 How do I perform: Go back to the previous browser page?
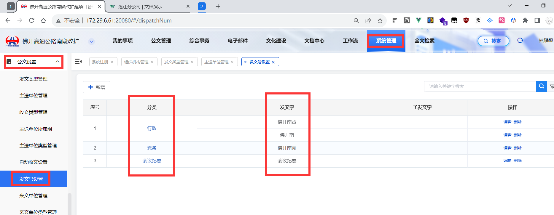[x=8, y=20]
